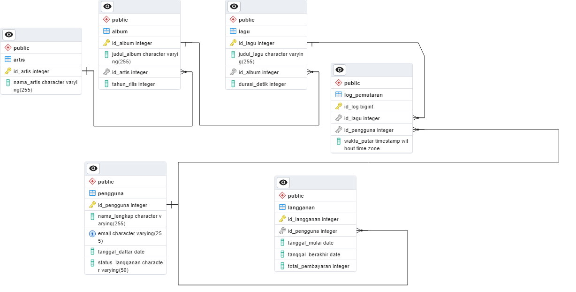Toggle the eye icon on album table
Viewport: 576px width, 292px height.
click(x=108, y=6)
